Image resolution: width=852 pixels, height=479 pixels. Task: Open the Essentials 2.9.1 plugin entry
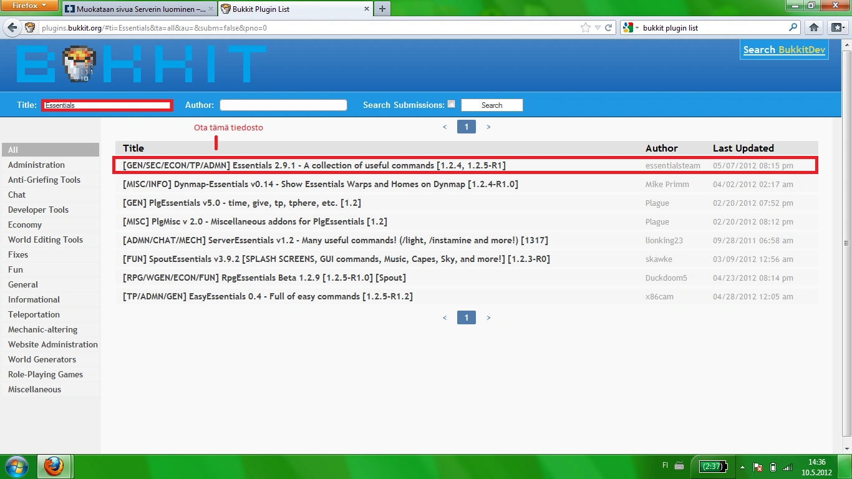[x=314, y=165]
